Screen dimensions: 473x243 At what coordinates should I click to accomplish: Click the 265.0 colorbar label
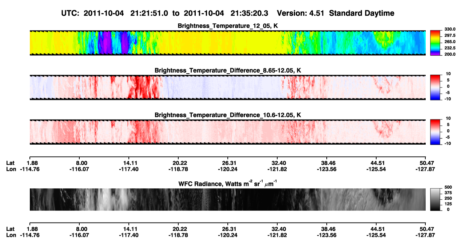[x=450, y=42]
